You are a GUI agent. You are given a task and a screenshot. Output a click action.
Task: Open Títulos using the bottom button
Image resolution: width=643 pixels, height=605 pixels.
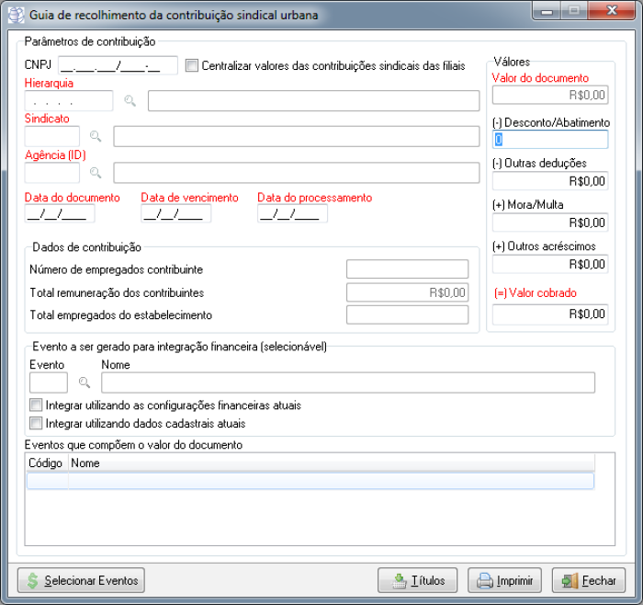coord(418,580)
